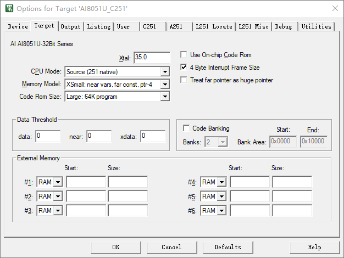Enable the Code Banking checkbox

tap(186, 128)
